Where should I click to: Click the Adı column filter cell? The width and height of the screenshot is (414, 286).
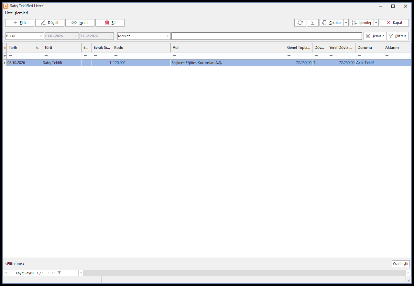228,56
